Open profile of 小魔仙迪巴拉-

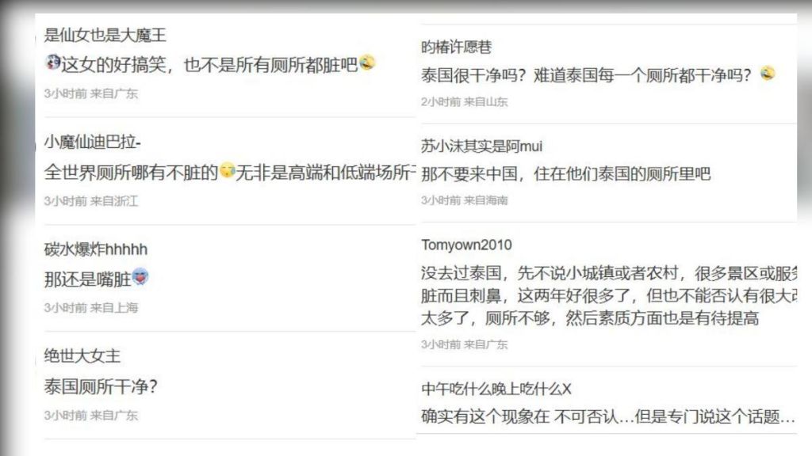point(92,142)
